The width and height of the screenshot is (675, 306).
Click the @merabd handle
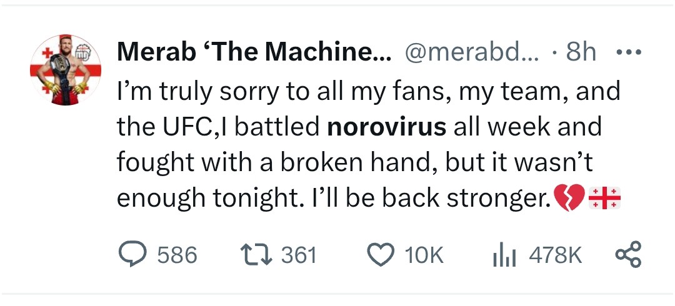coord(471,54)
